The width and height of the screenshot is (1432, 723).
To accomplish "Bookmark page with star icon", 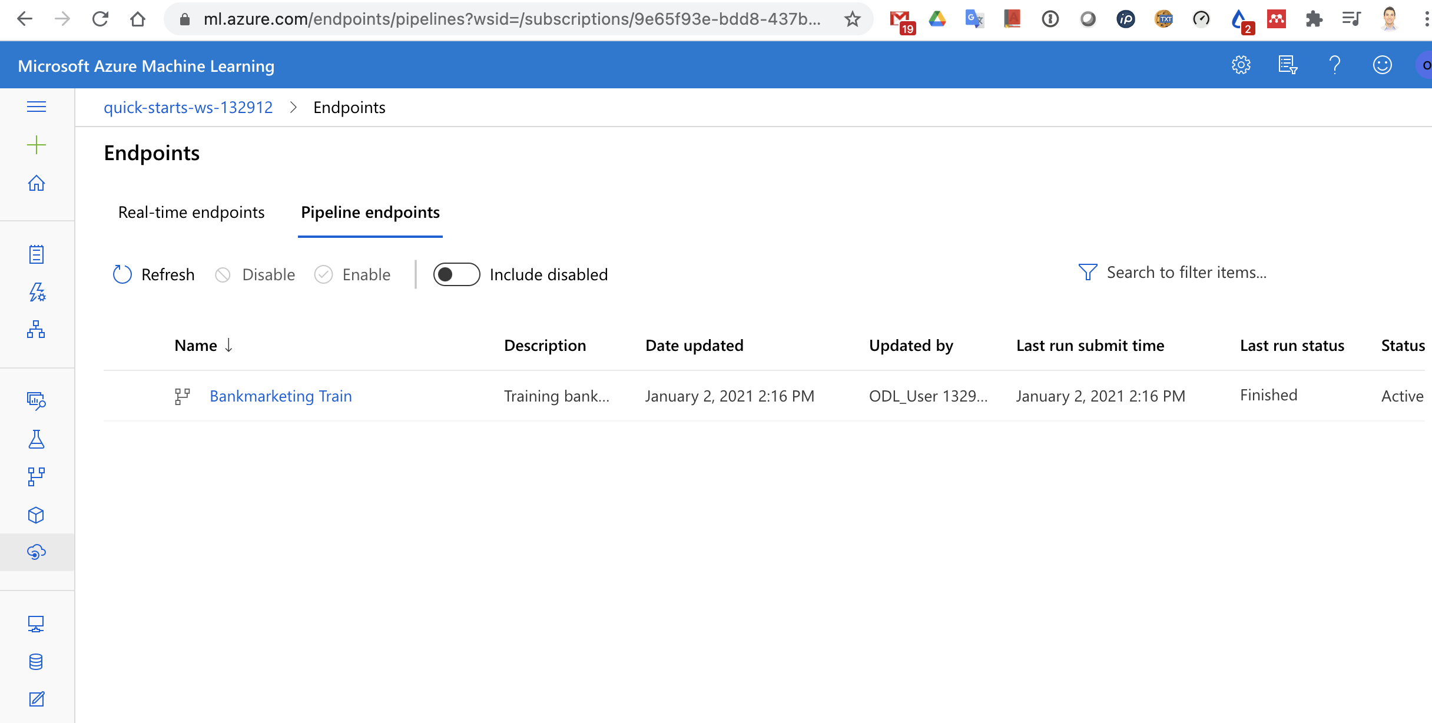I will (x=852, y=19).
